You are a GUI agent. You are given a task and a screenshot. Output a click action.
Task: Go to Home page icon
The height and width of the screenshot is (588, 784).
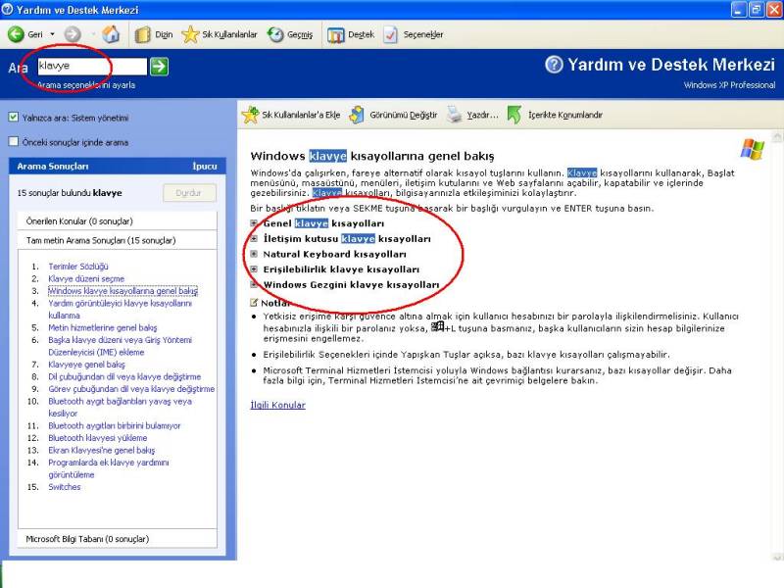[x=111, y=34]
